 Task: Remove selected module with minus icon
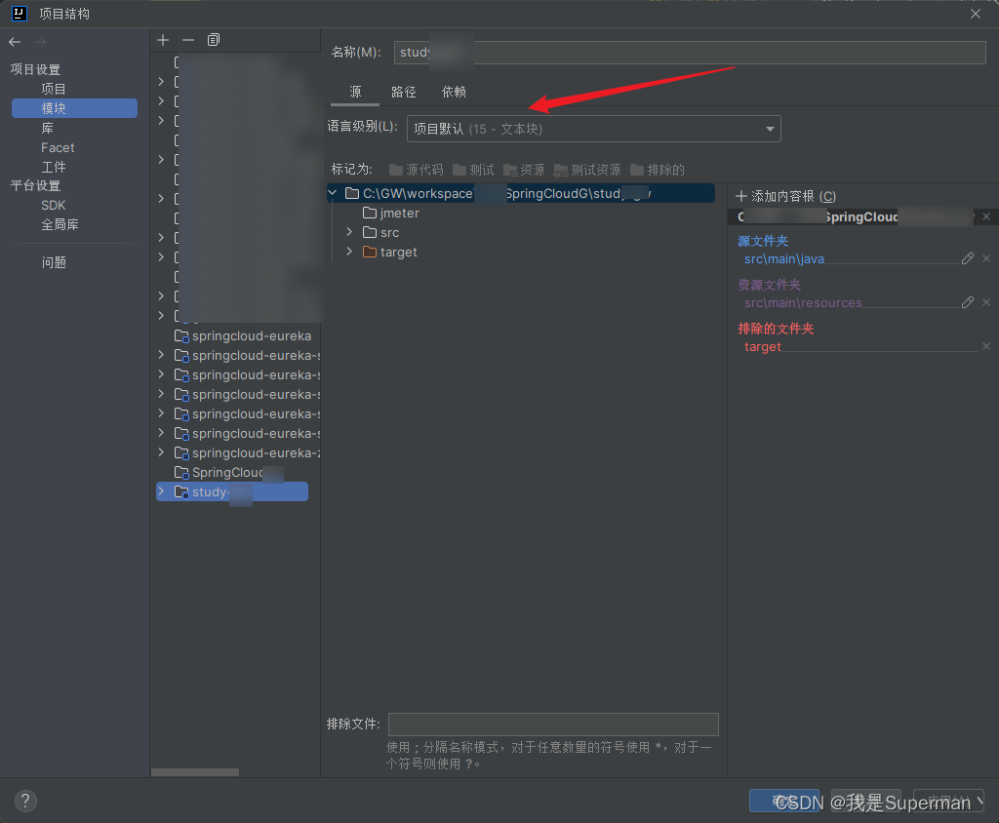tap(188, 40)
